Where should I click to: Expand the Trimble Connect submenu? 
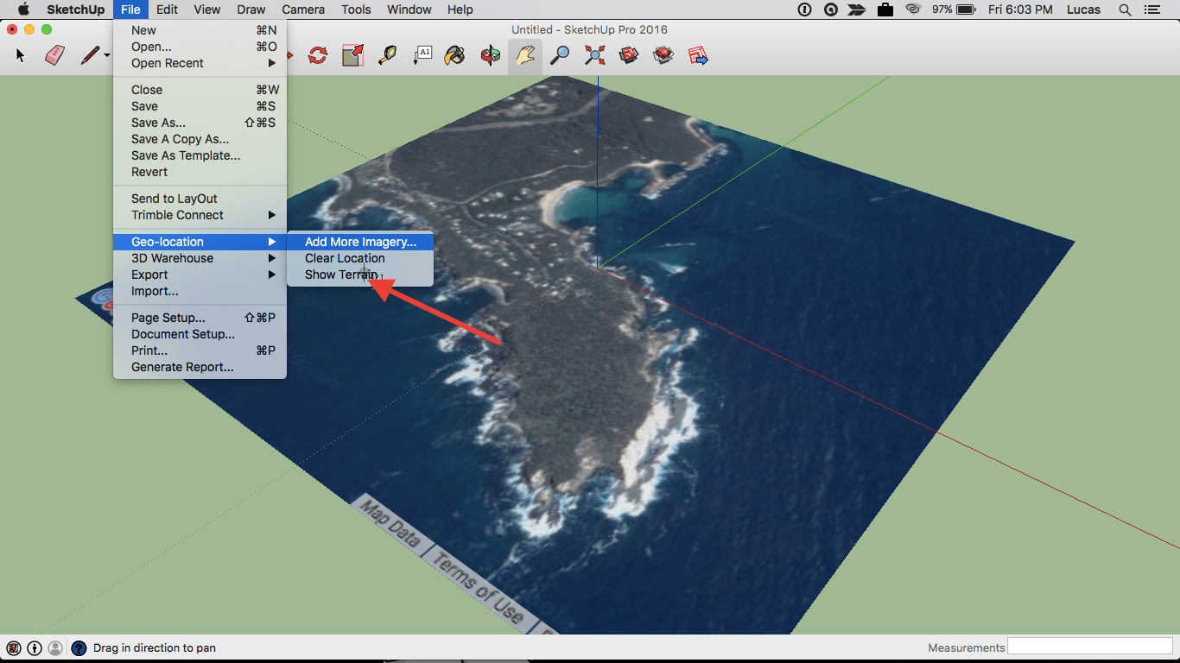[x=200, y=215]
